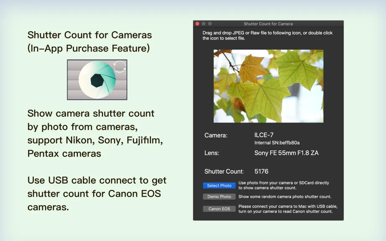Click the Shutter Count for Camera title
The width and height of the screenshot is (386, 241).
click(268, 24)
